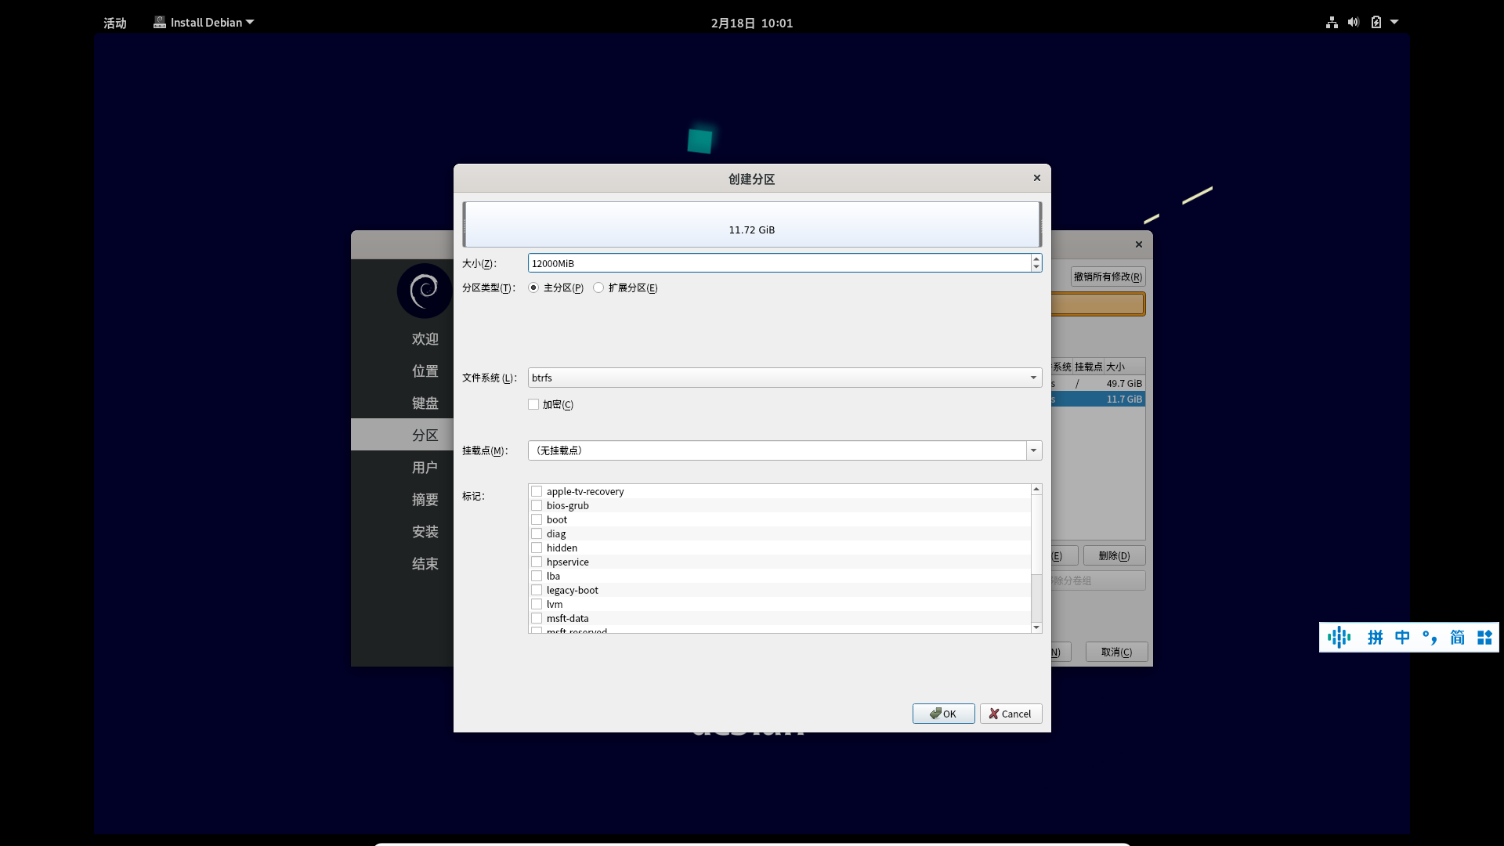Open the btrfs file system dropdown
1504x846 pixels.
pos(784,378)
